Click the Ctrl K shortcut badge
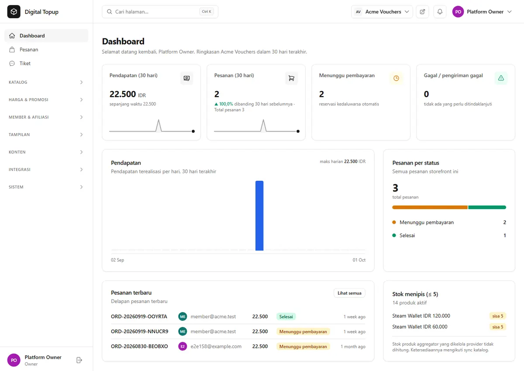The height and width of the screenshot is (371, 524). point(207,12)
